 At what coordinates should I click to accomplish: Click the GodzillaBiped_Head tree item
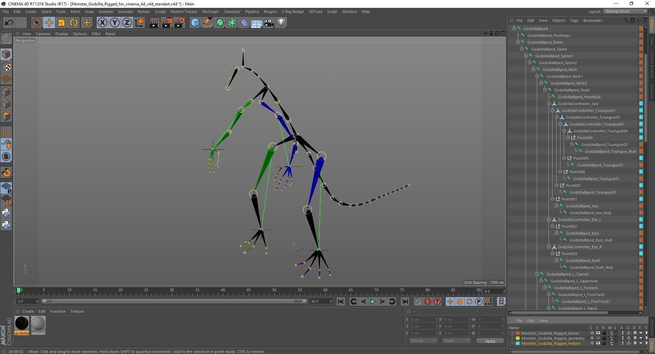click(571, 90)
